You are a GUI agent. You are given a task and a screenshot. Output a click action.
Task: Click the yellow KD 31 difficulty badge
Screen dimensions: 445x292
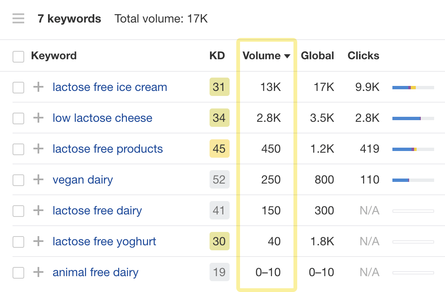[x=219, y=87]
